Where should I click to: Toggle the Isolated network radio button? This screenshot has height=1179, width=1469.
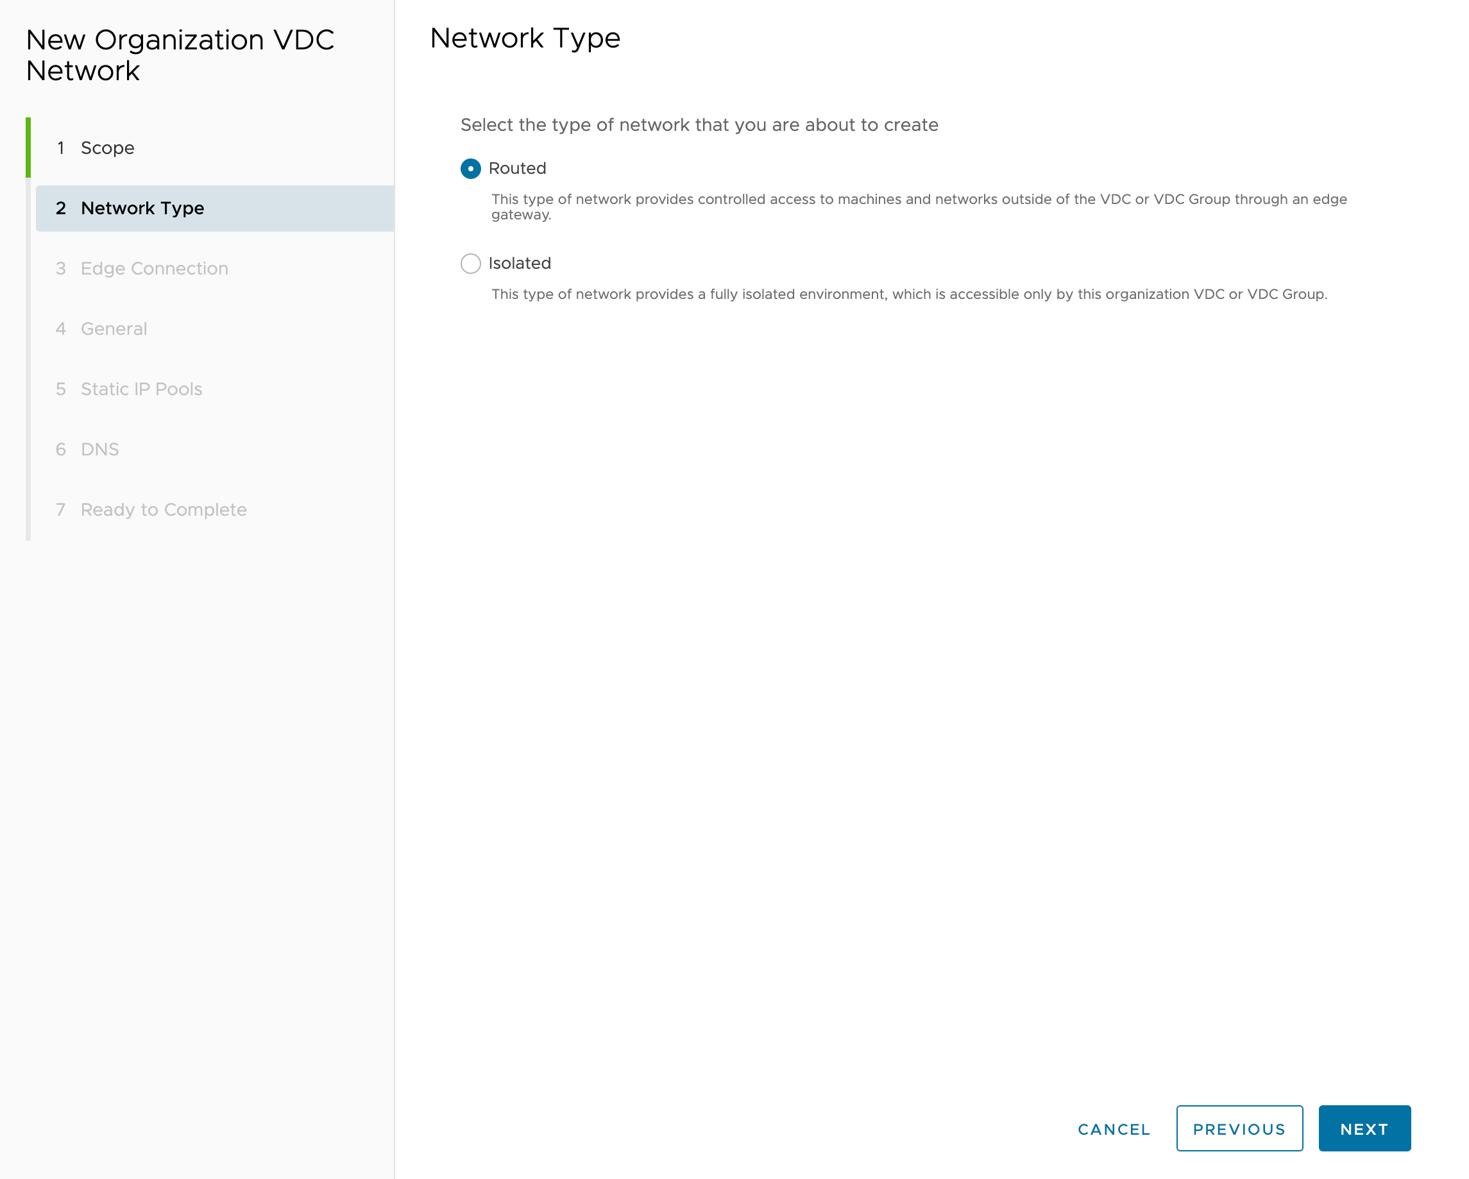pyautogui.click(x=471, y=262)
